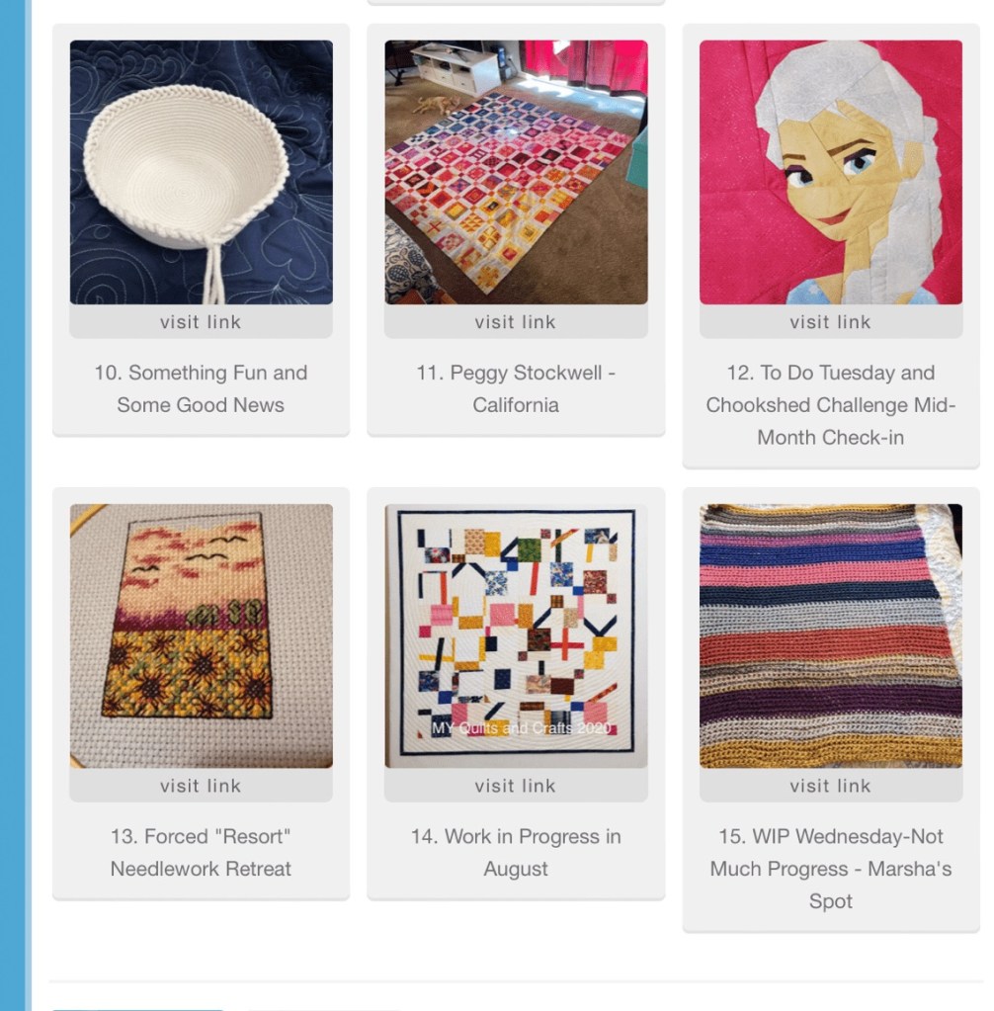The width and height of the screenshot is (994, 1011).
Task: Open the striped crochet blanket thumbnail
Action: [x=831, y=635]
